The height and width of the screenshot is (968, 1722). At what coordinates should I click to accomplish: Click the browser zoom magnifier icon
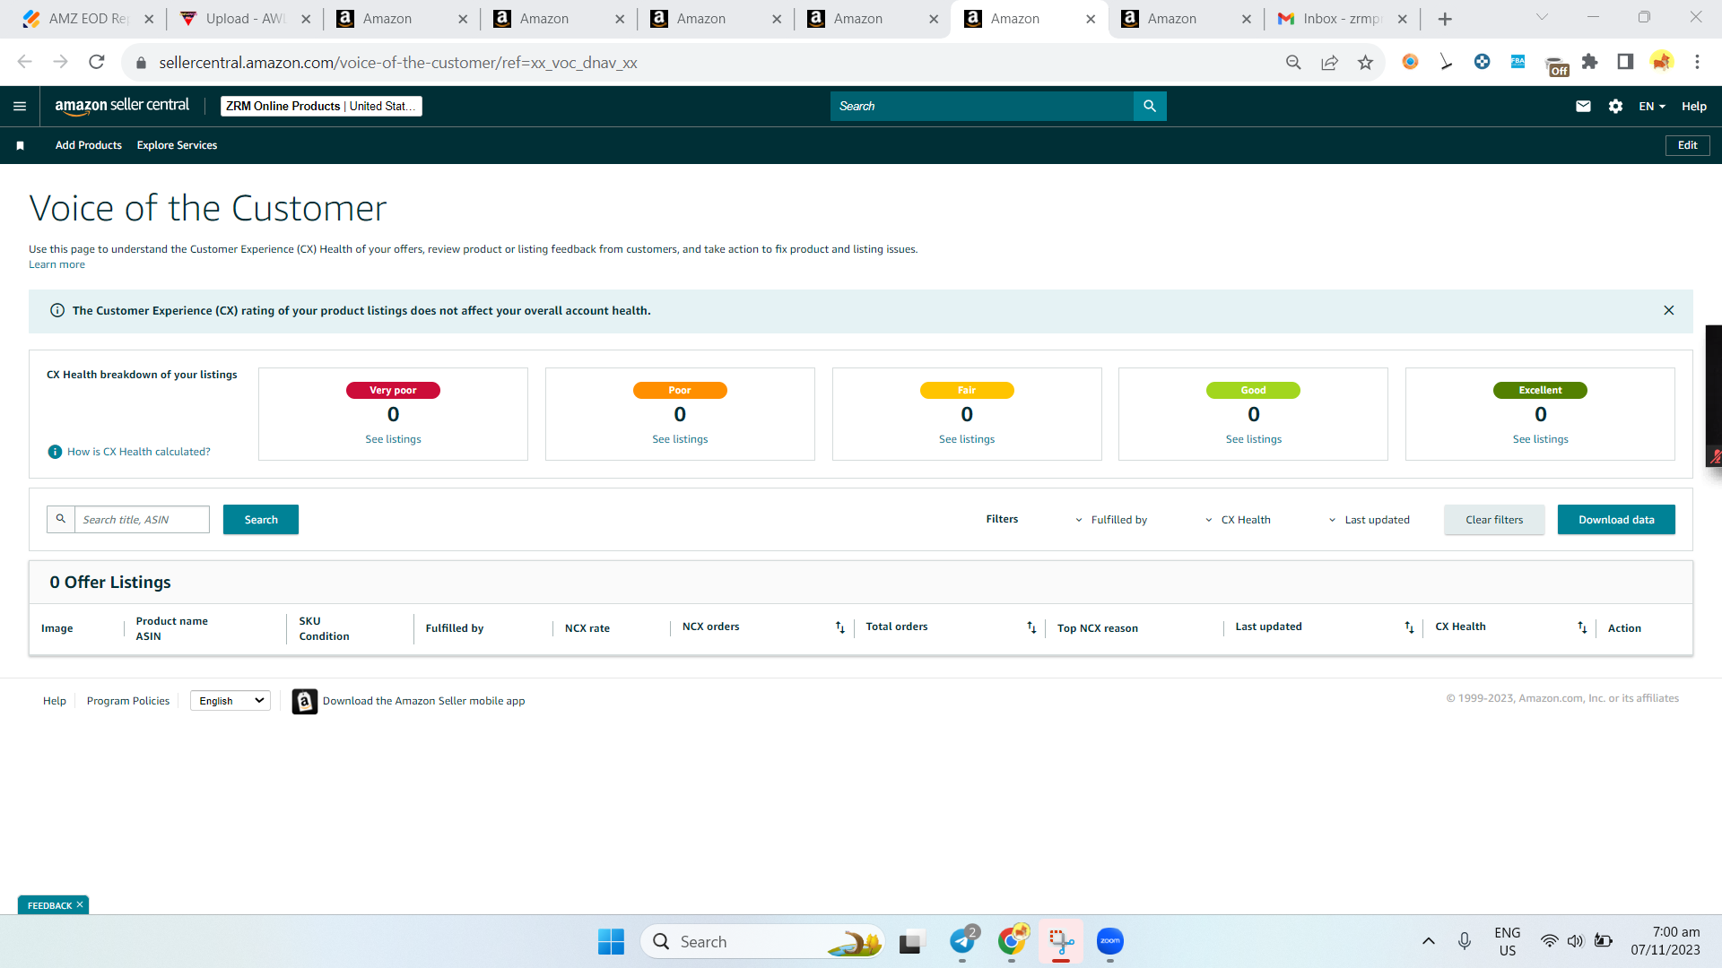pos(1293,62)
